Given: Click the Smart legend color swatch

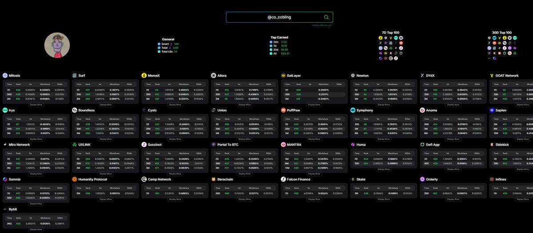Looking at the screenshot, I should point(159,44).
